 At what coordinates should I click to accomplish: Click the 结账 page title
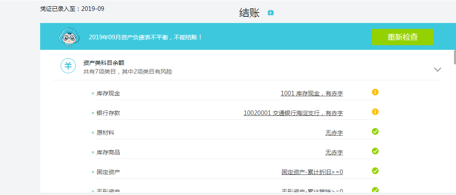pos(249,13)
